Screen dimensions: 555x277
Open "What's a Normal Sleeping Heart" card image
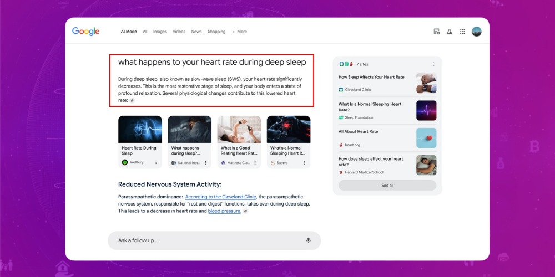[x=289, y=129]
